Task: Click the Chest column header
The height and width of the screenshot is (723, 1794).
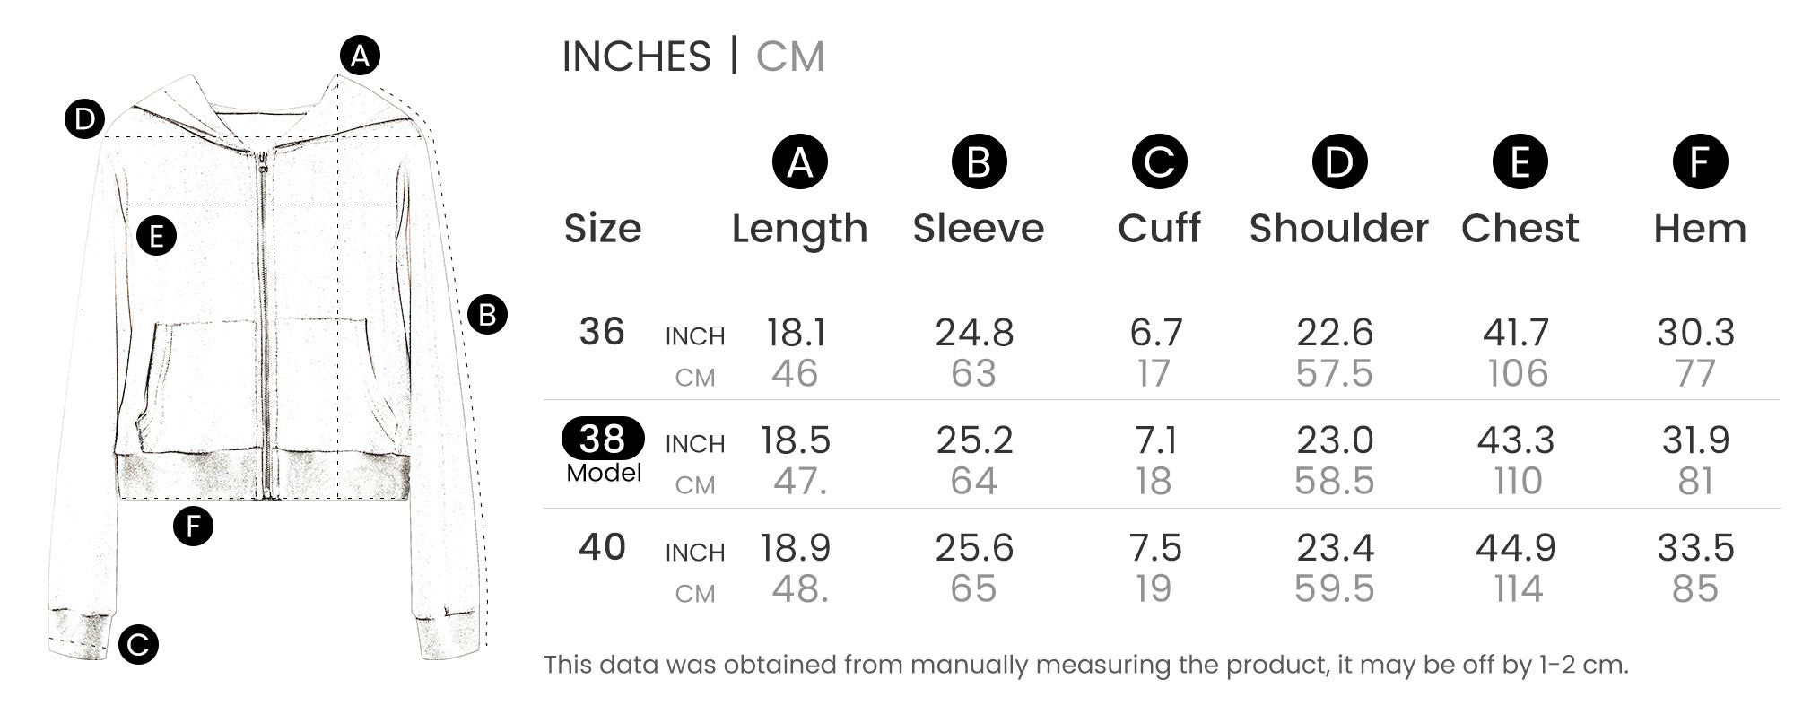Action: [1520, 229]
